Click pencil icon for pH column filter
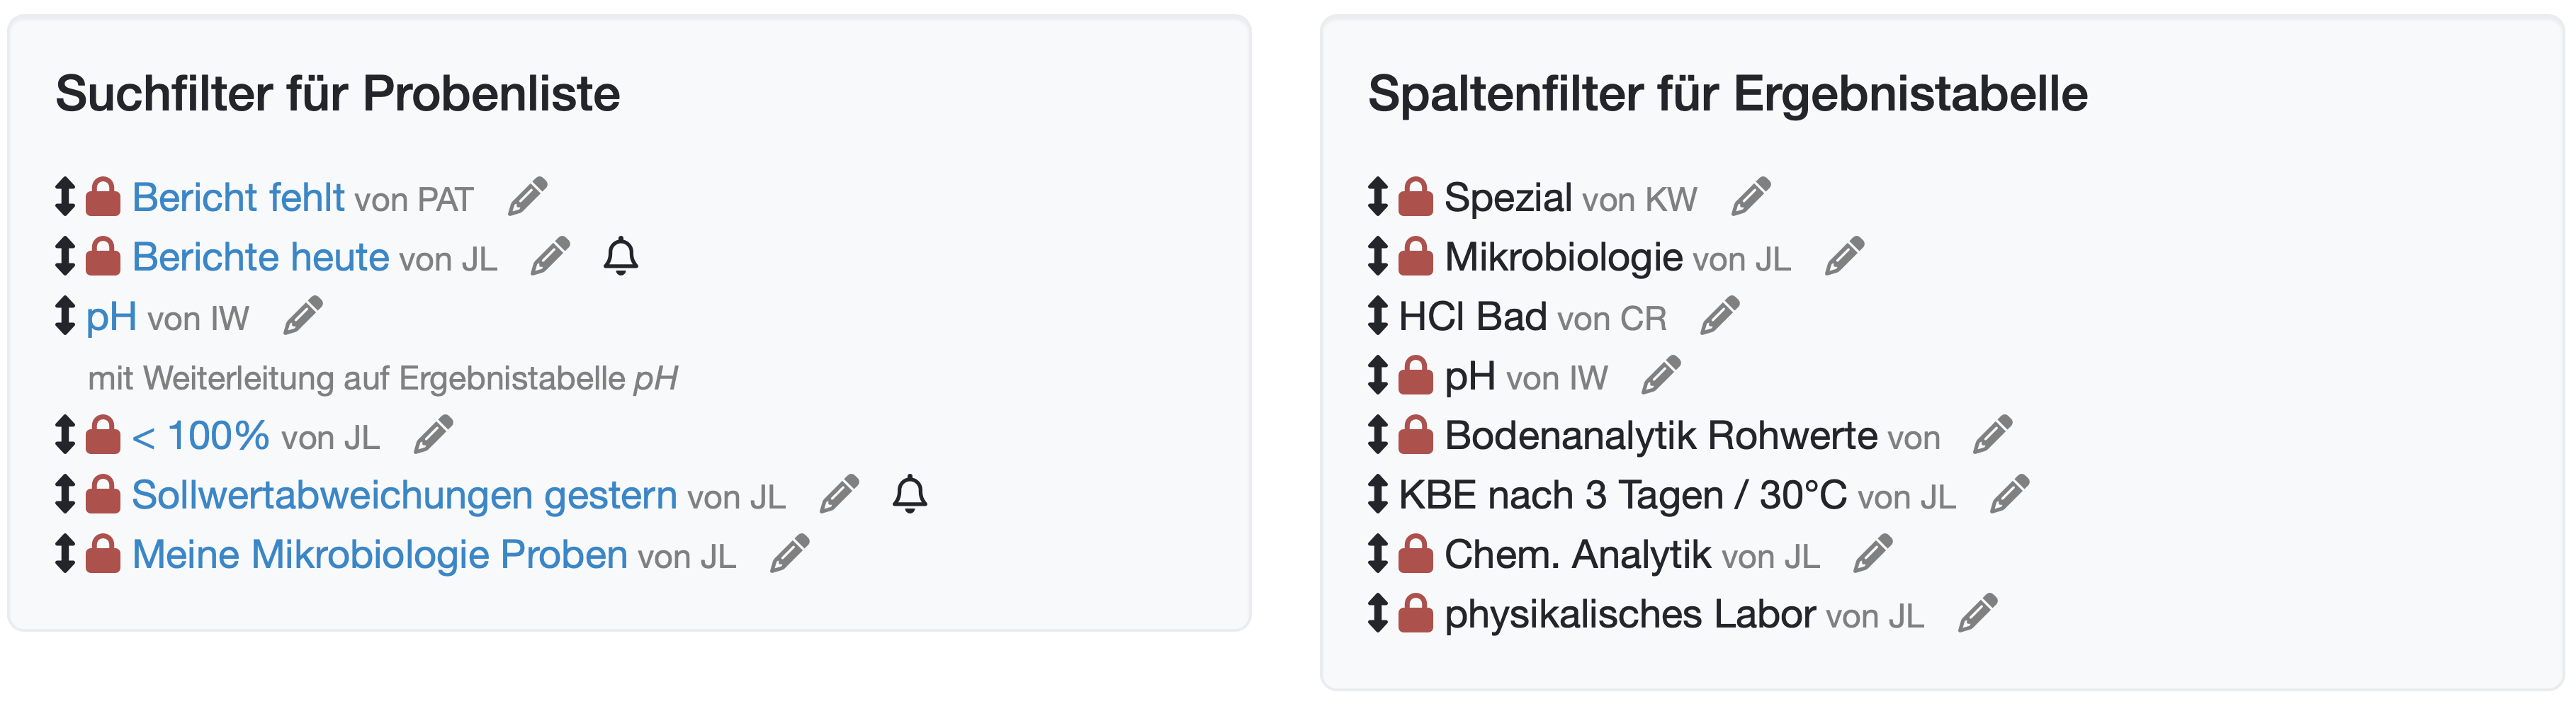The height and width of the screenshot is (704, 2576). (1661, 376)
